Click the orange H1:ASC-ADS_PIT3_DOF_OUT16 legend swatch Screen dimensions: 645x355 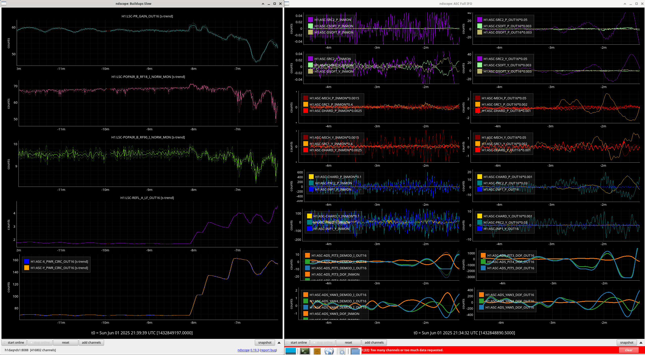[483, 255]
